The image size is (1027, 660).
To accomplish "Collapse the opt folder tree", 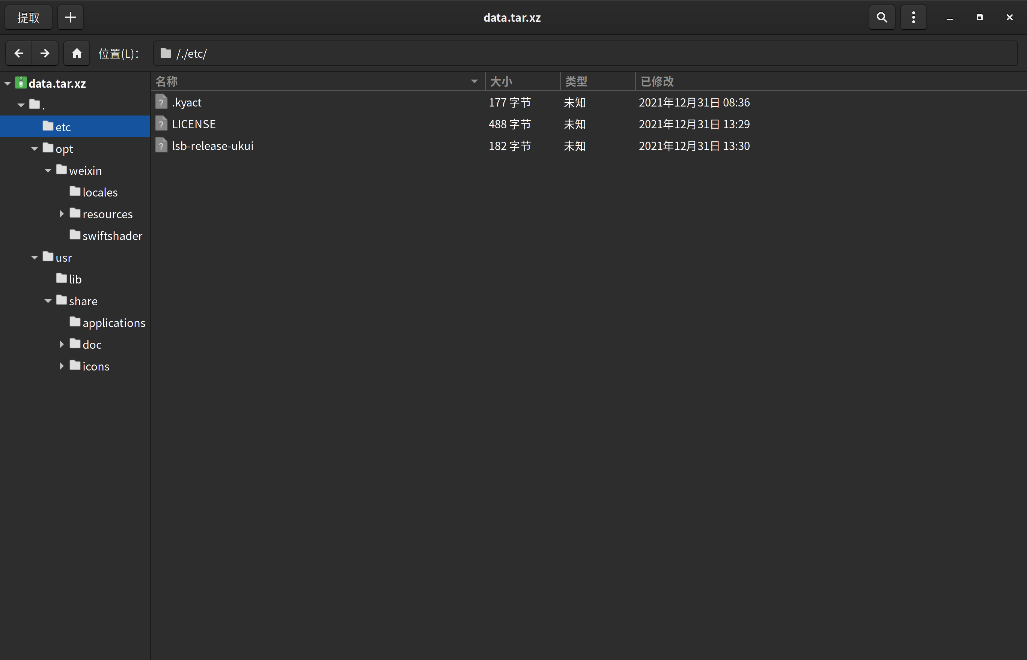I will tap(35, 149).
